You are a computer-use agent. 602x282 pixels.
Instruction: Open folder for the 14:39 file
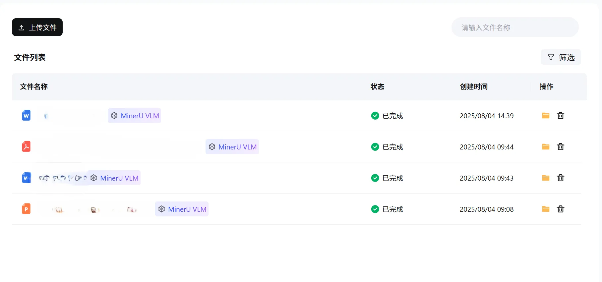(545, 116)
